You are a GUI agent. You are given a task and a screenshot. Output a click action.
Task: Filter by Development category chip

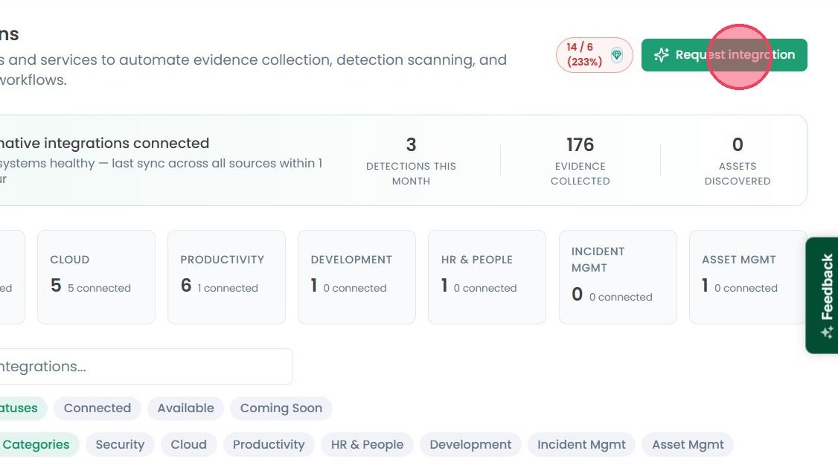[x=470, y=444]
